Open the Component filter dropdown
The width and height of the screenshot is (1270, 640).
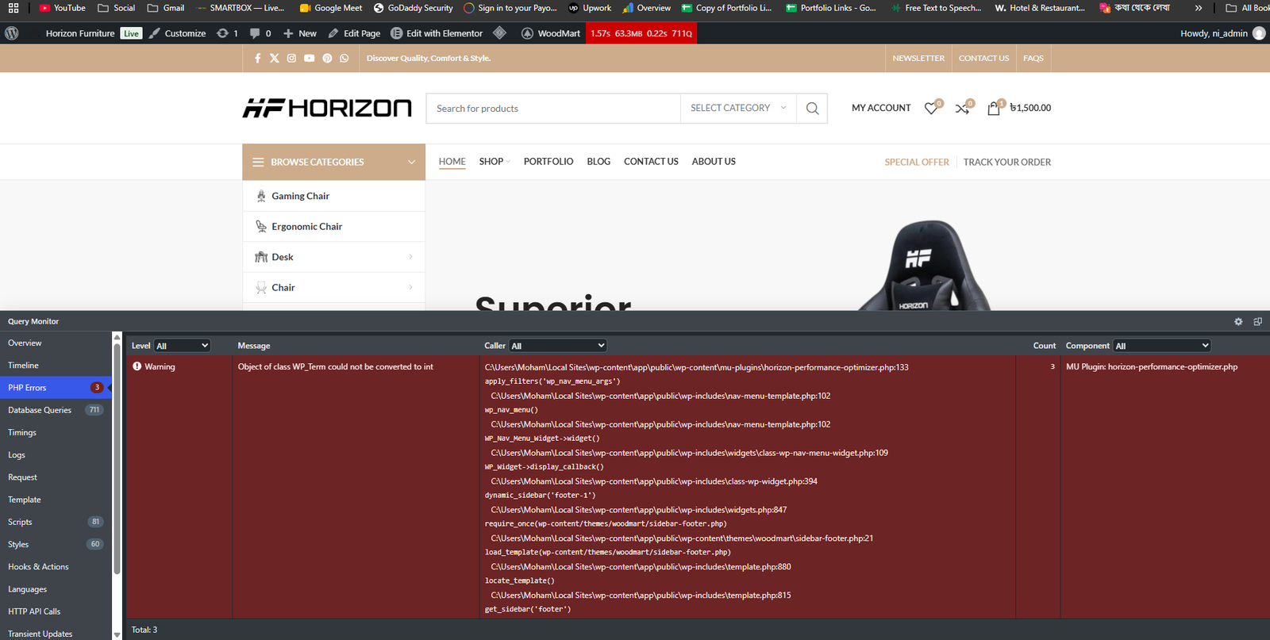[1162, 346]
